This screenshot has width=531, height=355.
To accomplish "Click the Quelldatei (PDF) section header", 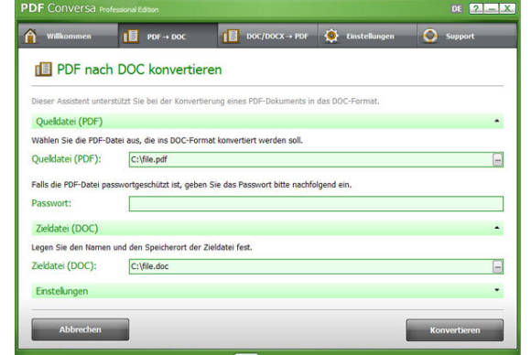I will pos(267,122).
